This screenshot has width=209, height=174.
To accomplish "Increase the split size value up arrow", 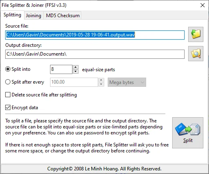I will point(101,80).
